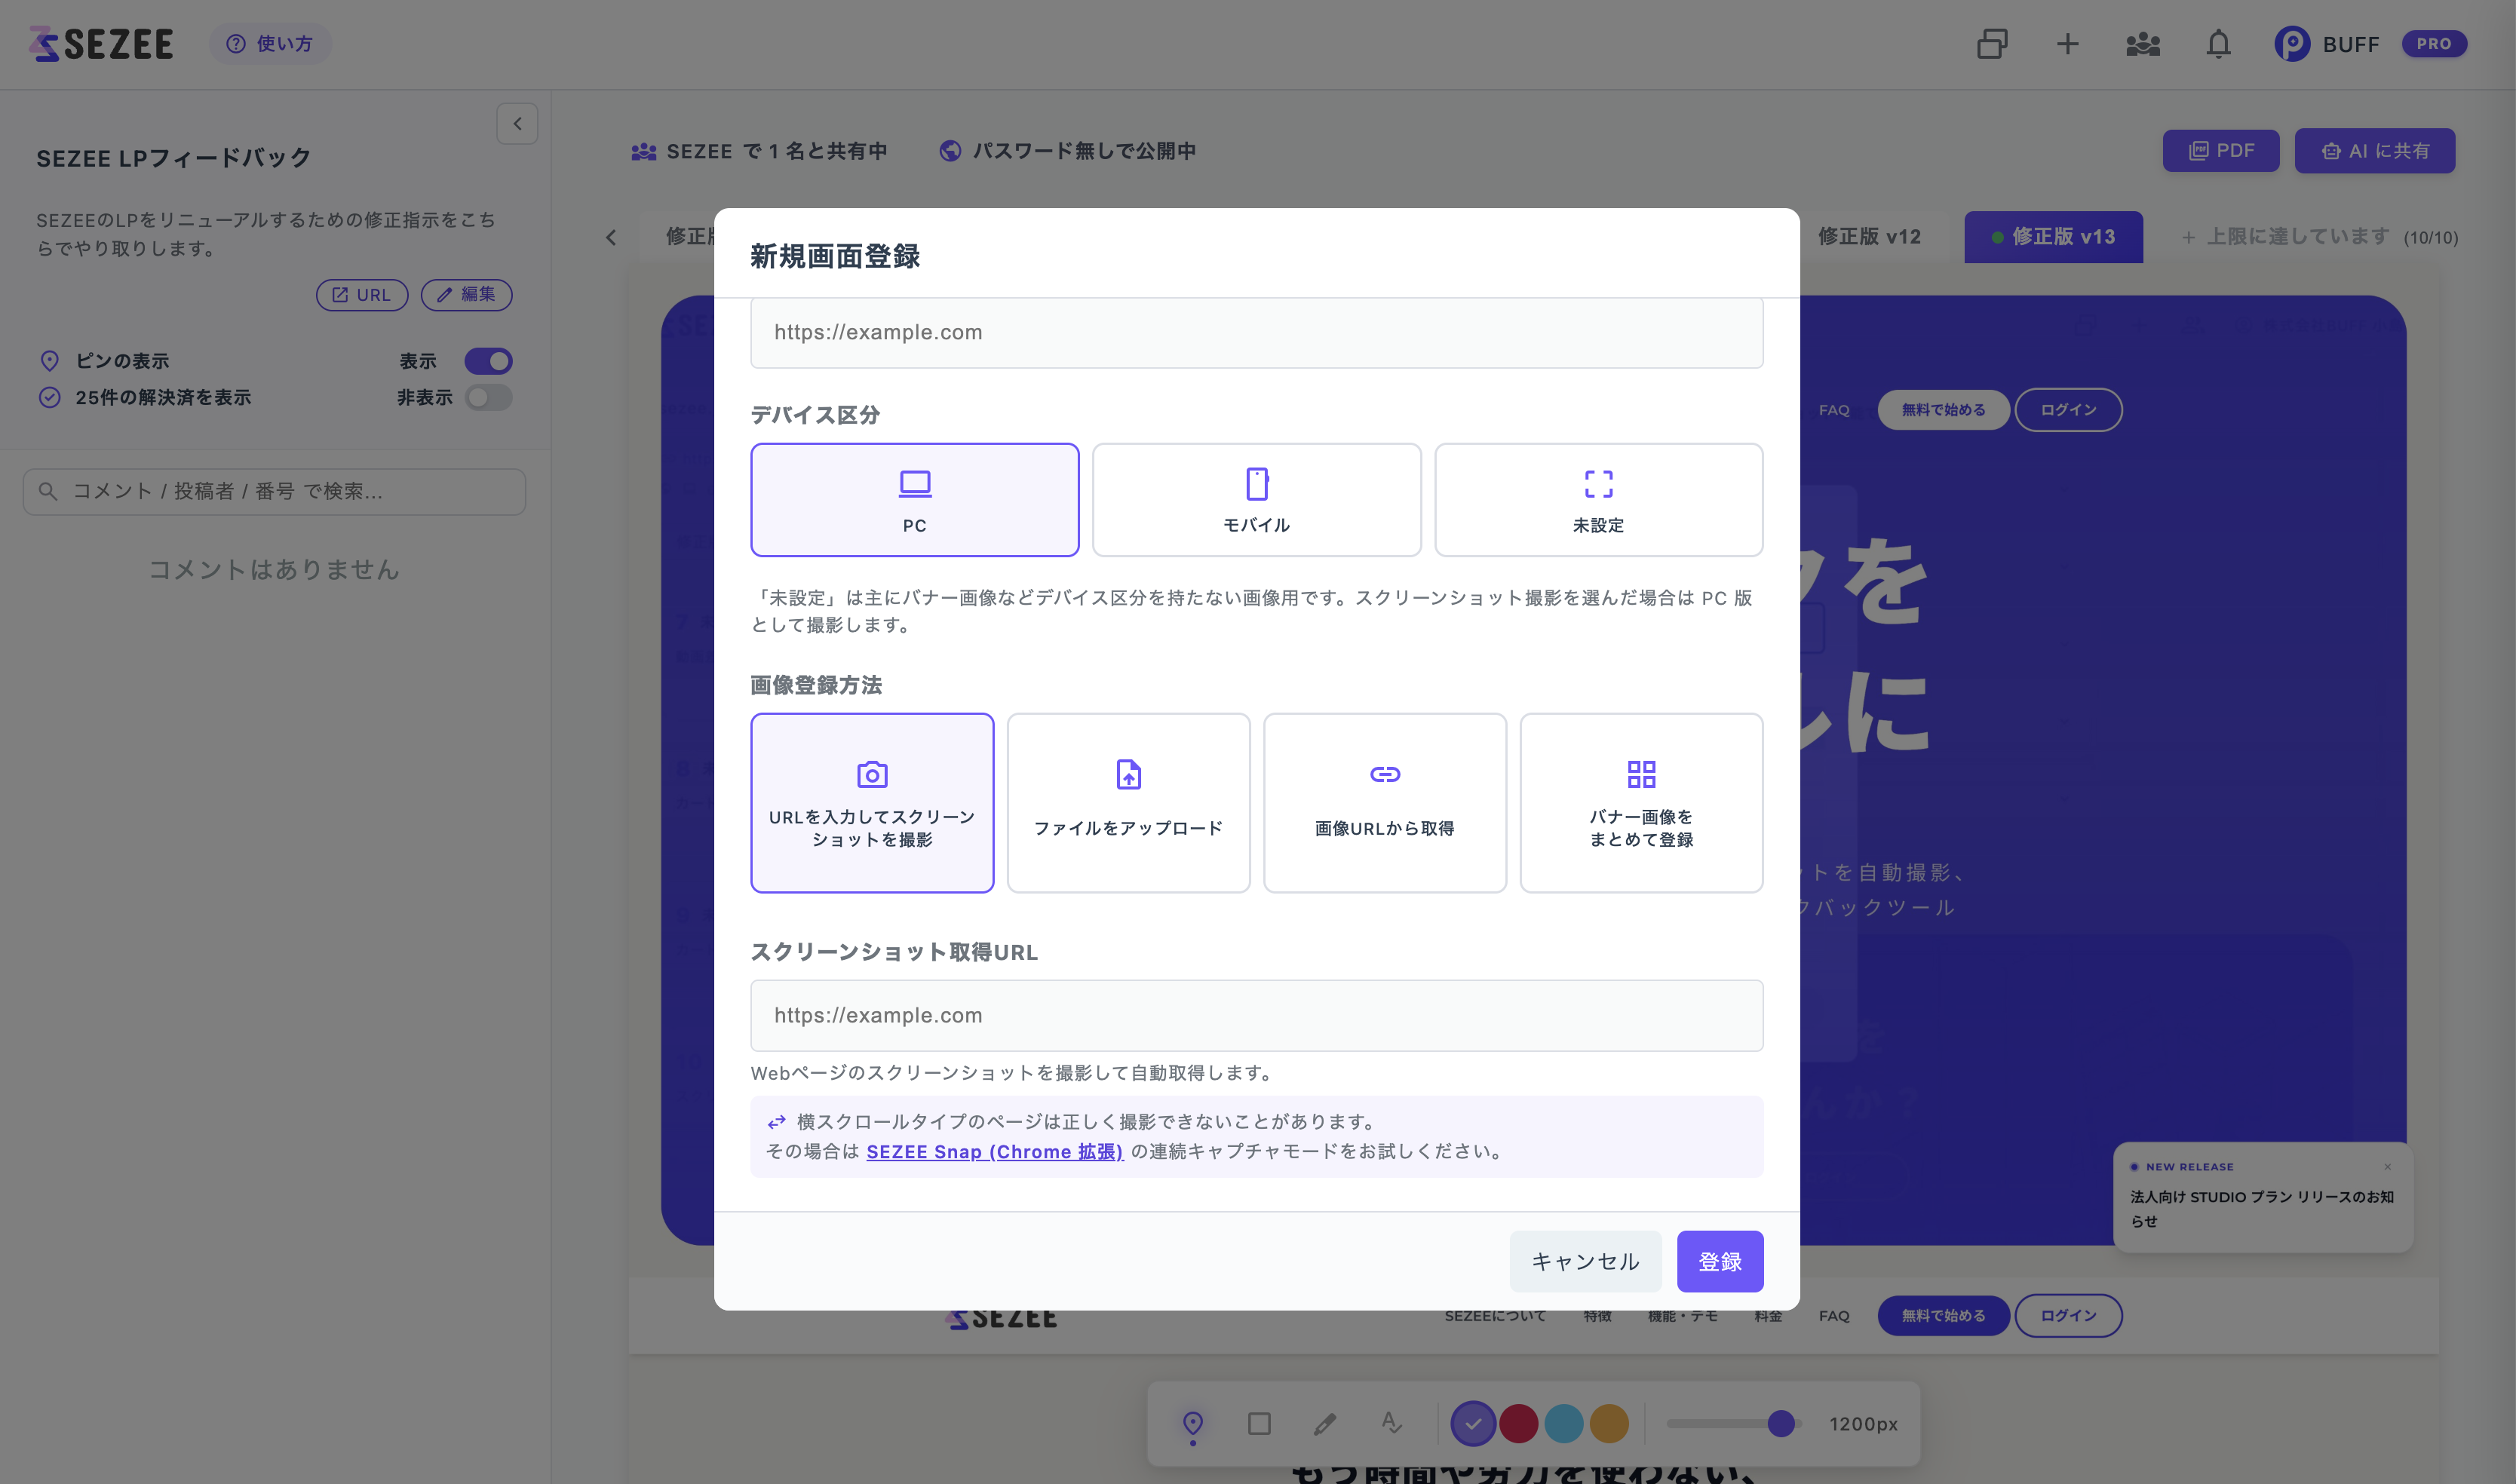The height and width of the screenshot is (1484, 2516).
Task: Click パスワード無しで公開中 status
Action: [x=1068, y=151]
